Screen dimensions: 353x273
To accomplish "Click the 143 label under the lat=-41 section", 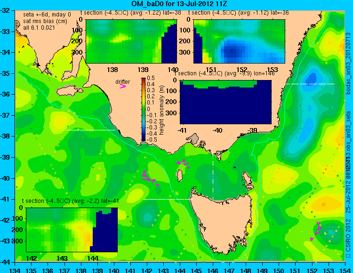I will point(62,258).
